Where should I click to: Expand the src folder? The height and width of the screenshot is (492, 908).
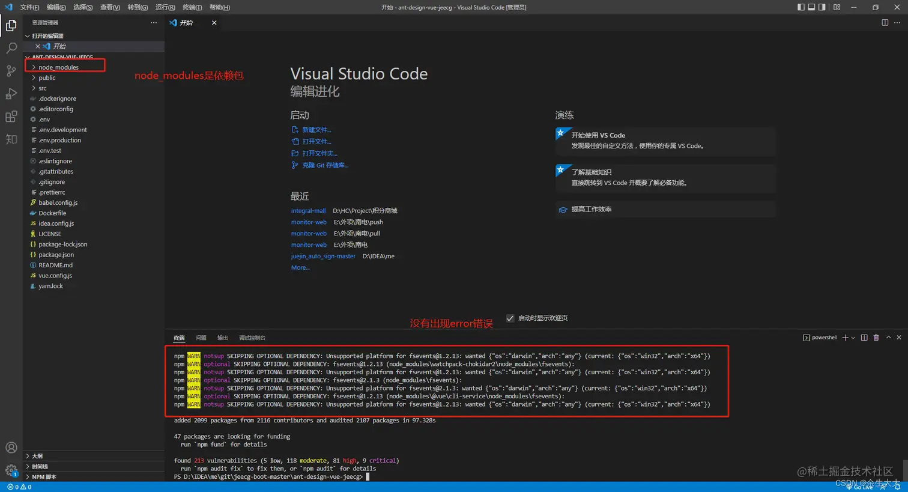tap(43, 88)
